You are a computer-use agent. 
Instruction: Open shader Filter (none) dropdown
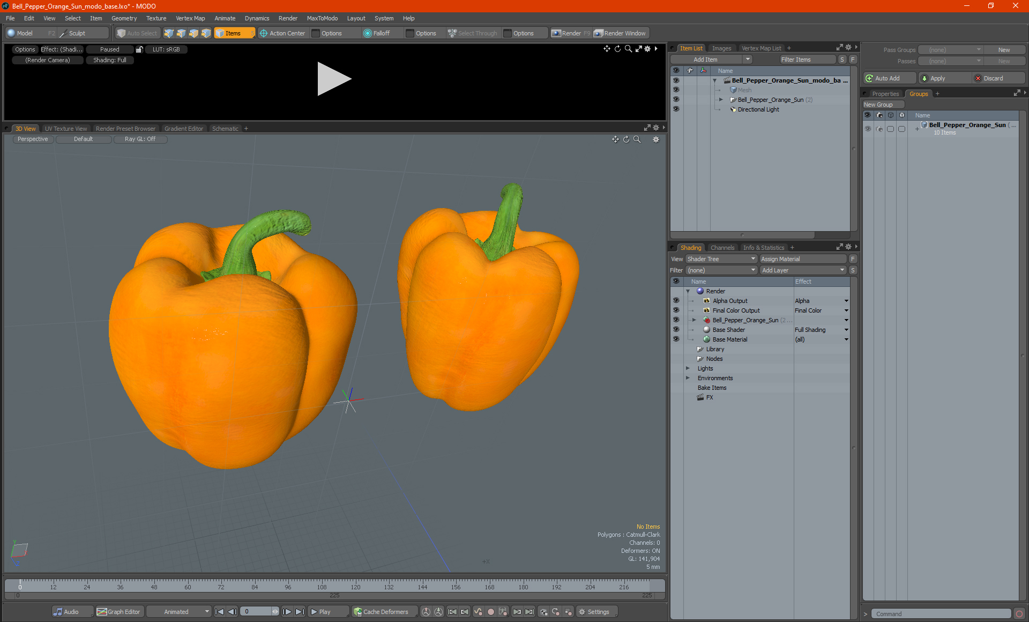click(x=721, y=270)
